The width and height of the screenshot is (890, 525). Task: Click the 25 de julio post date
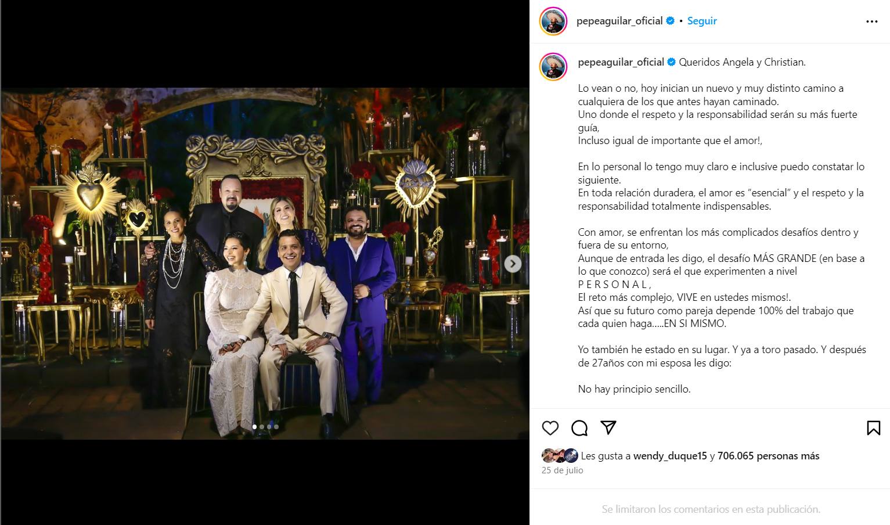[x=562, y=470]
